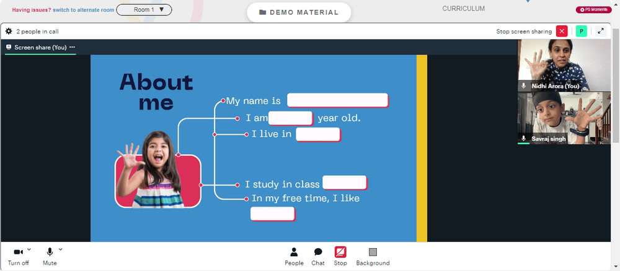The height and width of the screenshot is (271, 620).
Task: Click switch to alternate room link
Action: click(84, 10)
